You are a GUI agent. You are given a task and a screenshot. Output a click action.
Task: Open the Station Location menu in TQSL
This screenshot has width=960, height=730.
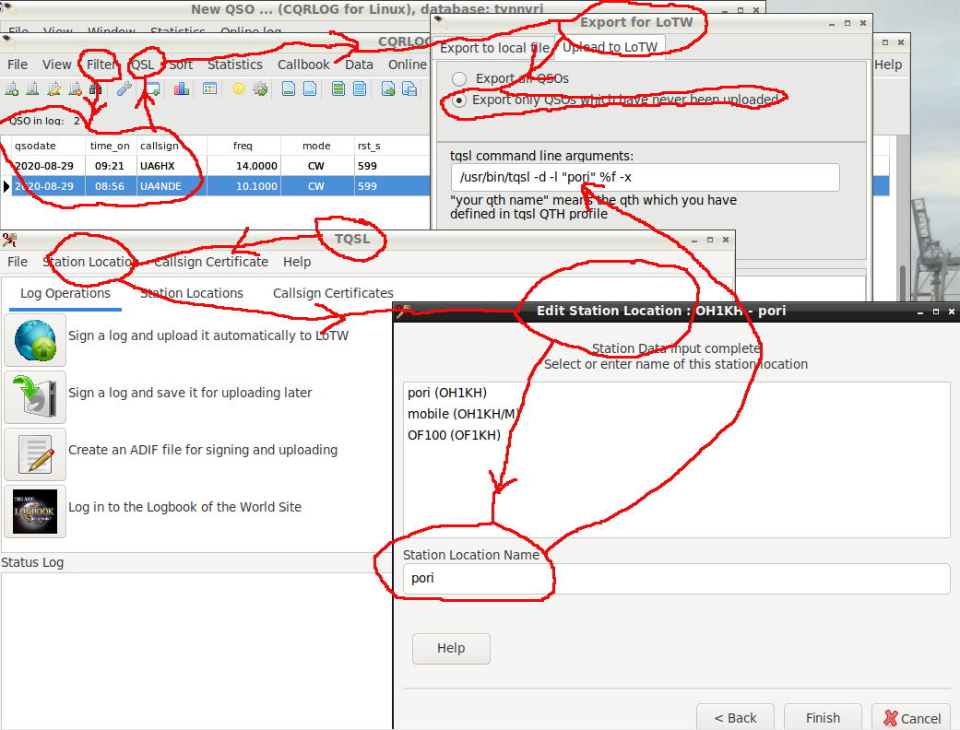[89, 262]
